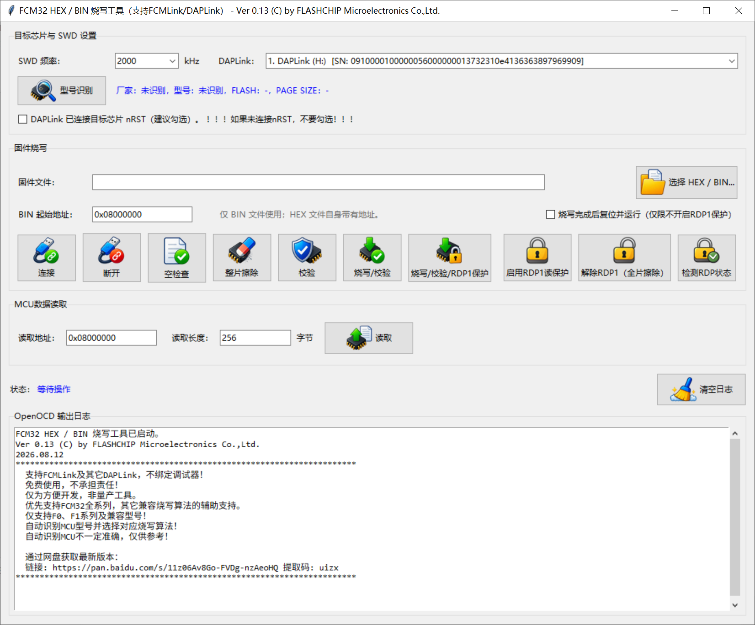Screen dimensions: 755x625
Task: Click the 读取 read MCU data button
Action: point(369,338)
